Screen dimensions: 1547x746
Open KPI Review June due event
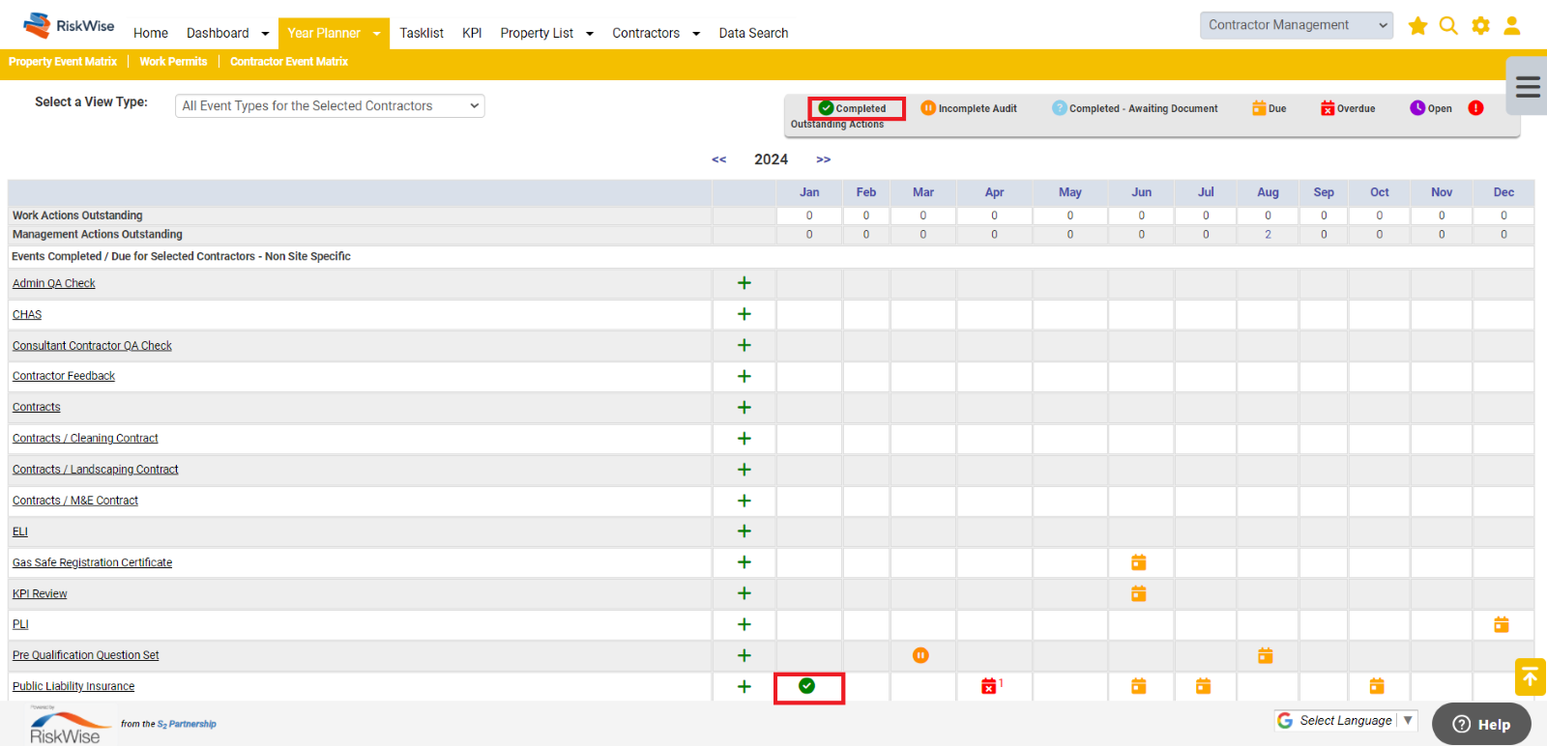pos(1139,593)
